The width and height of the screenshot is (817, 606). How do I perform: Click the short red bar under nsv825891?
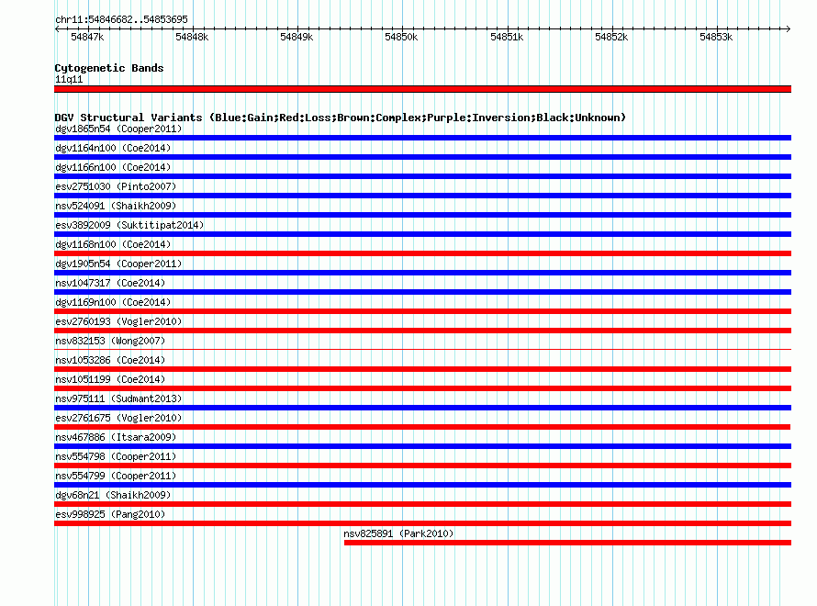pyautogui.click(x=567, y=543)
